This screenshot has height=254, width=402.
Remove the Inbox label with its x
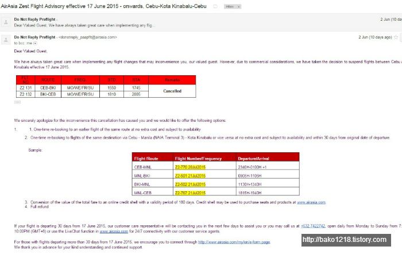click(x=238, y=7)
